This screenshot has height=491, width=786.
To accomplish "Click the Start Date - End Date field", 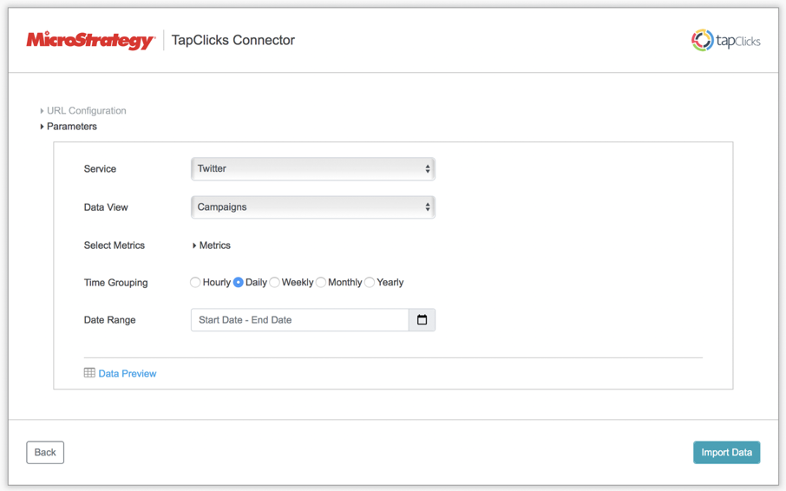I will (x=299, y=320).
